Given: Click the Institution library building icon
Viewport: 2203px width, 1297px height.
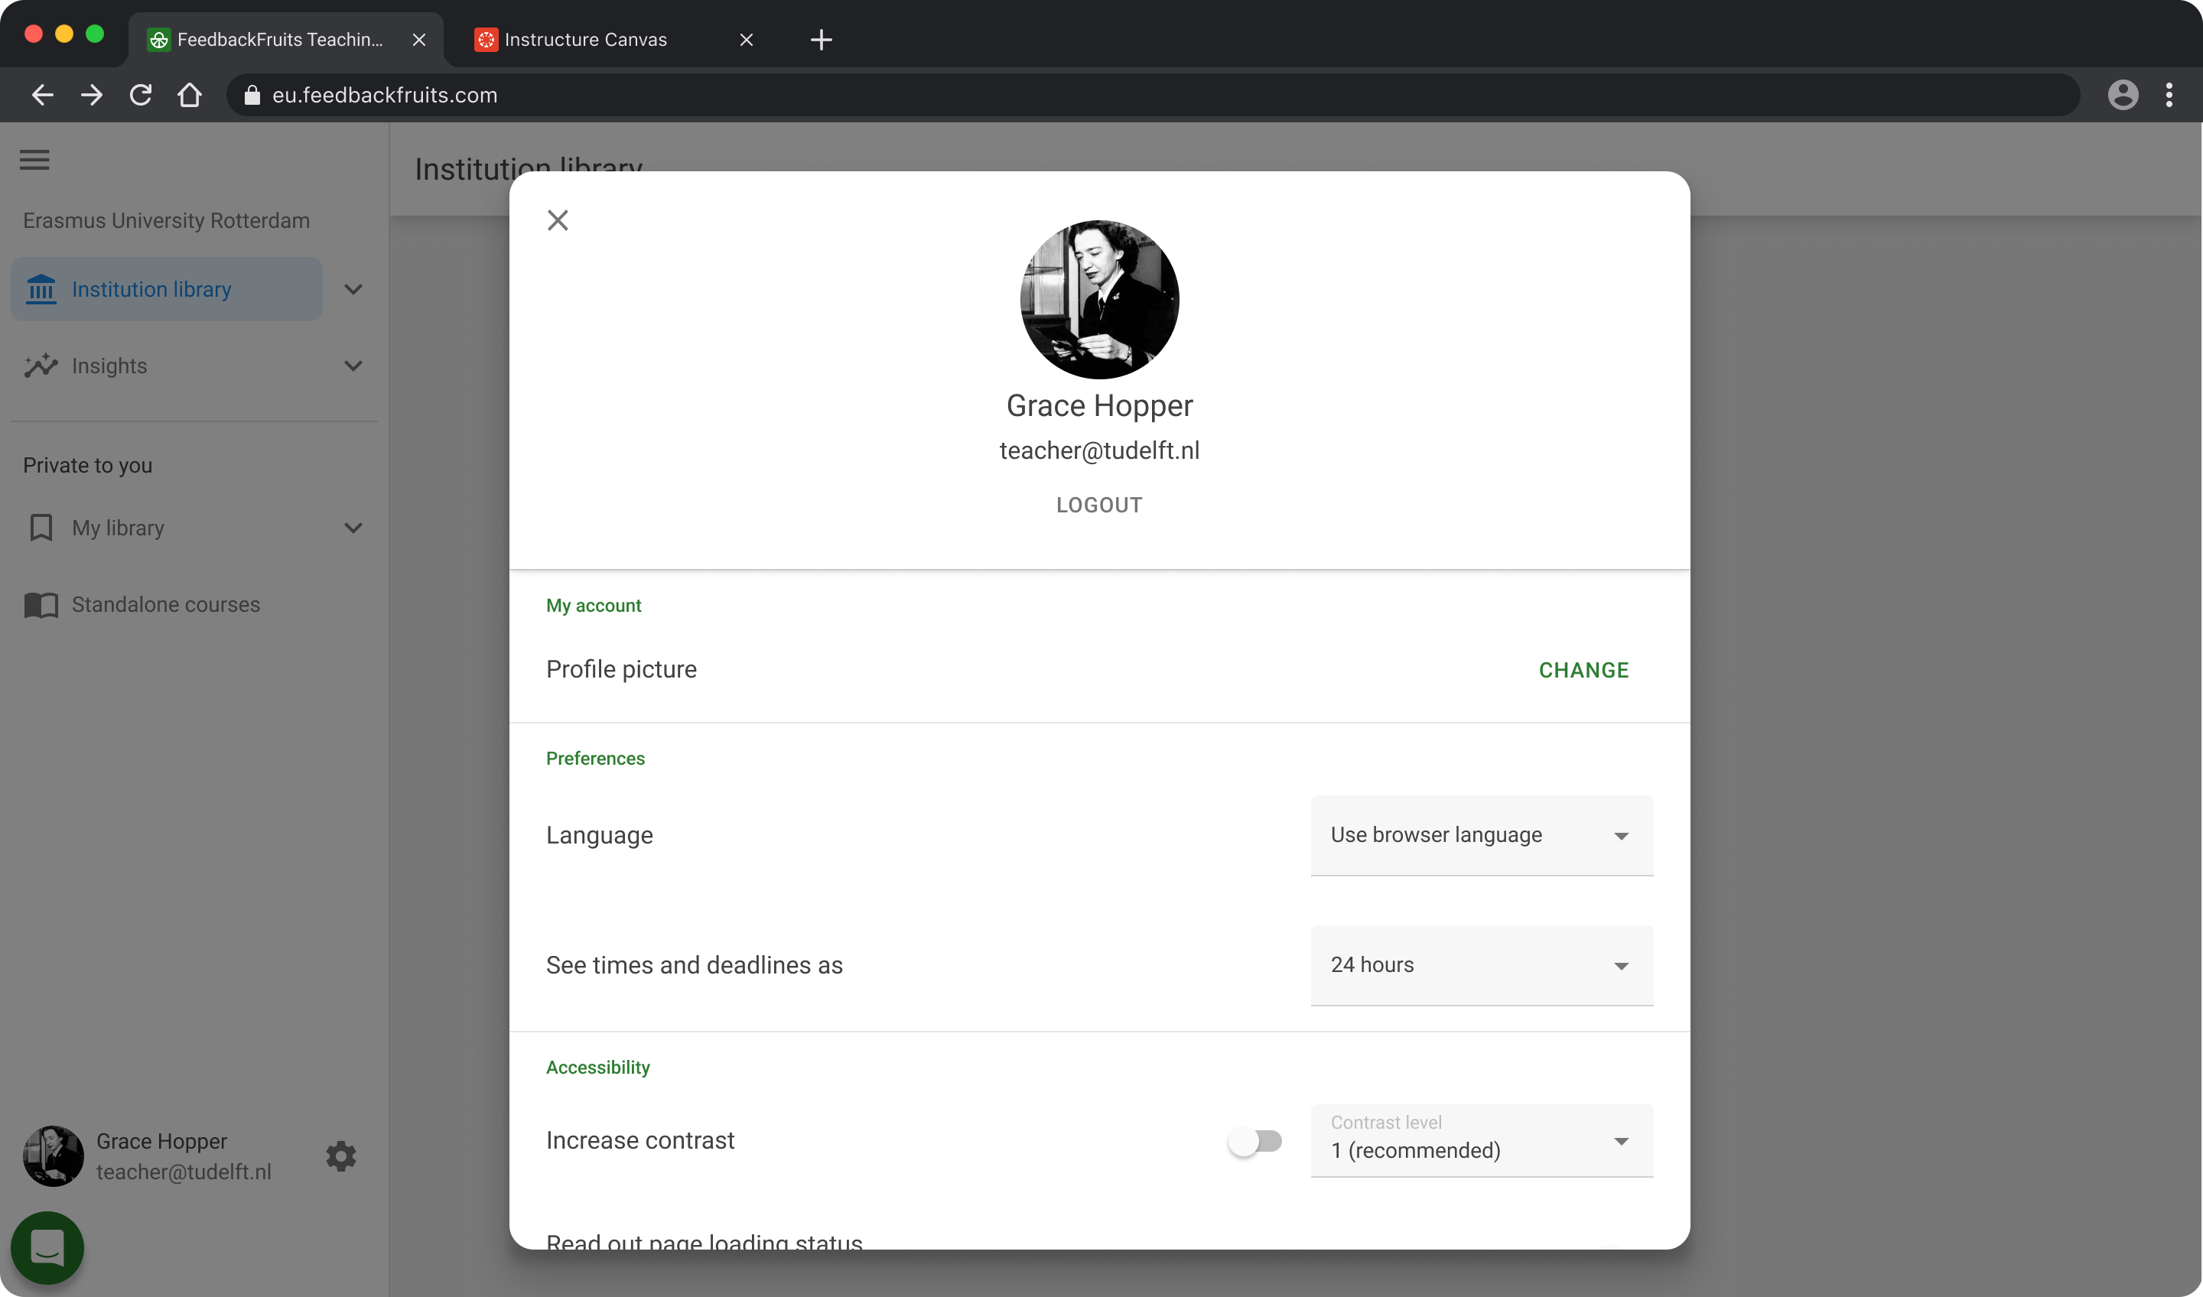Looking at the screenshot, I should click(41, 289).
